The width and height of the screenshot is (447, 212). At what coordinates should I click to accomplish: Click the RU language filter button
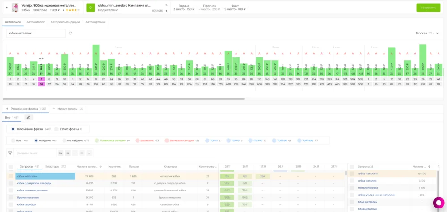click(60, 153)
